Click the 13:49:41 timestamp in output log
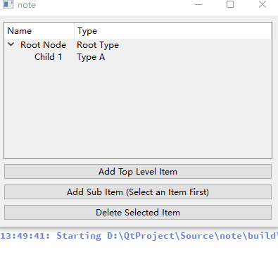This screenshot has width=278, height=257. (x=25, y=236)
